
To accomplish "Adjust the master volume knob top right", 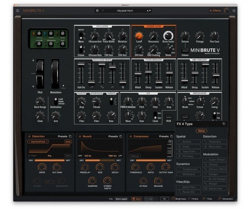I will click(227, 11).
